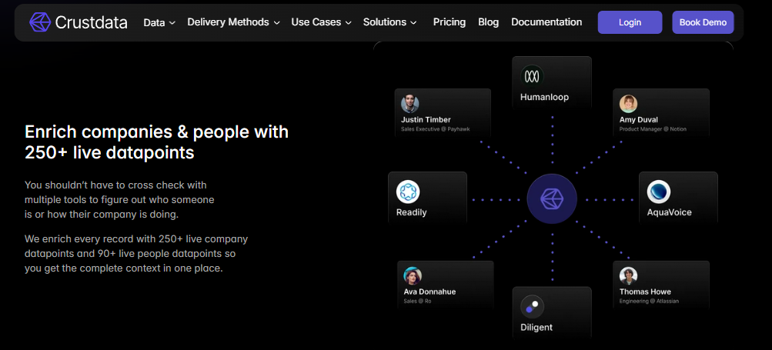772x350 pixels.
Task: Expand the Data dropdown chevron
Action: point(172,22)
